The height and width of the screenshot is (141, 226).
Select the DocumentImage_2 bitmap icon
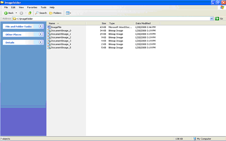[49, 37]
